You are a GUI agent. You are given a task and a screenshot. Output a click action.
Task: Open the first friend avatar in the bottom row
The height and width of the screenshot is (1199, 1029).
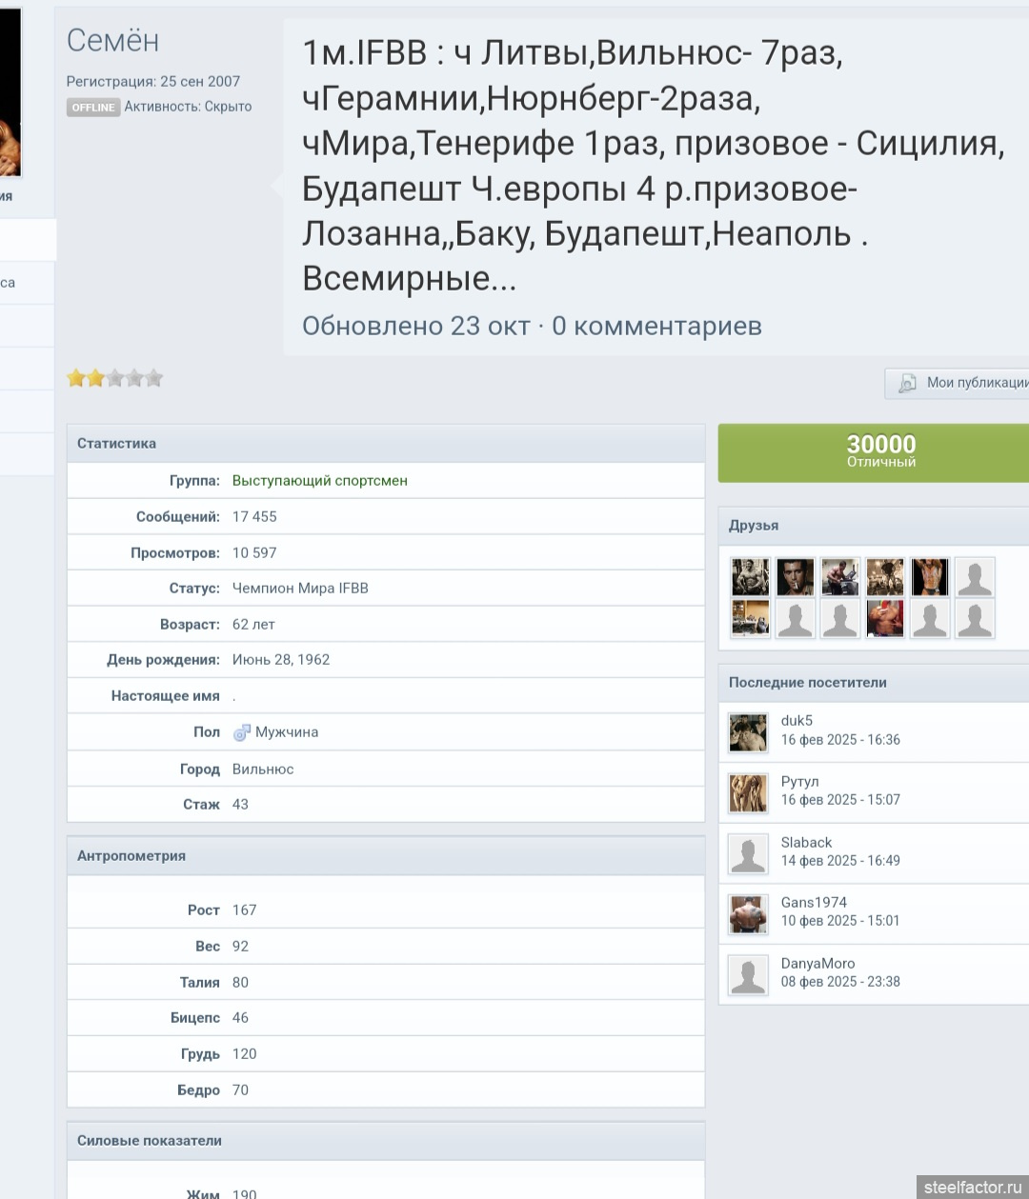[x=751, y=618]
